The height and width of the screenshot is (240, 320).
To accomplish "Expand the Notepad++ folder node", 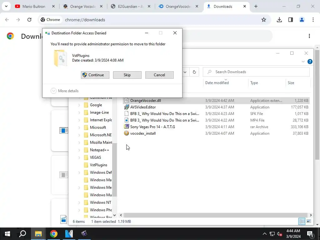I will tap(79, 150).
